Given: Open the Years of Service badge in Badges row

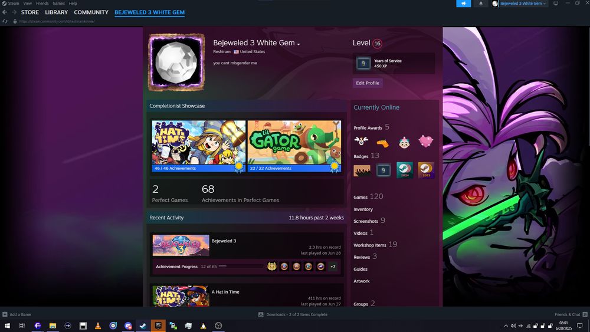Looking at the screenshot, I should [x=383, y=170].
